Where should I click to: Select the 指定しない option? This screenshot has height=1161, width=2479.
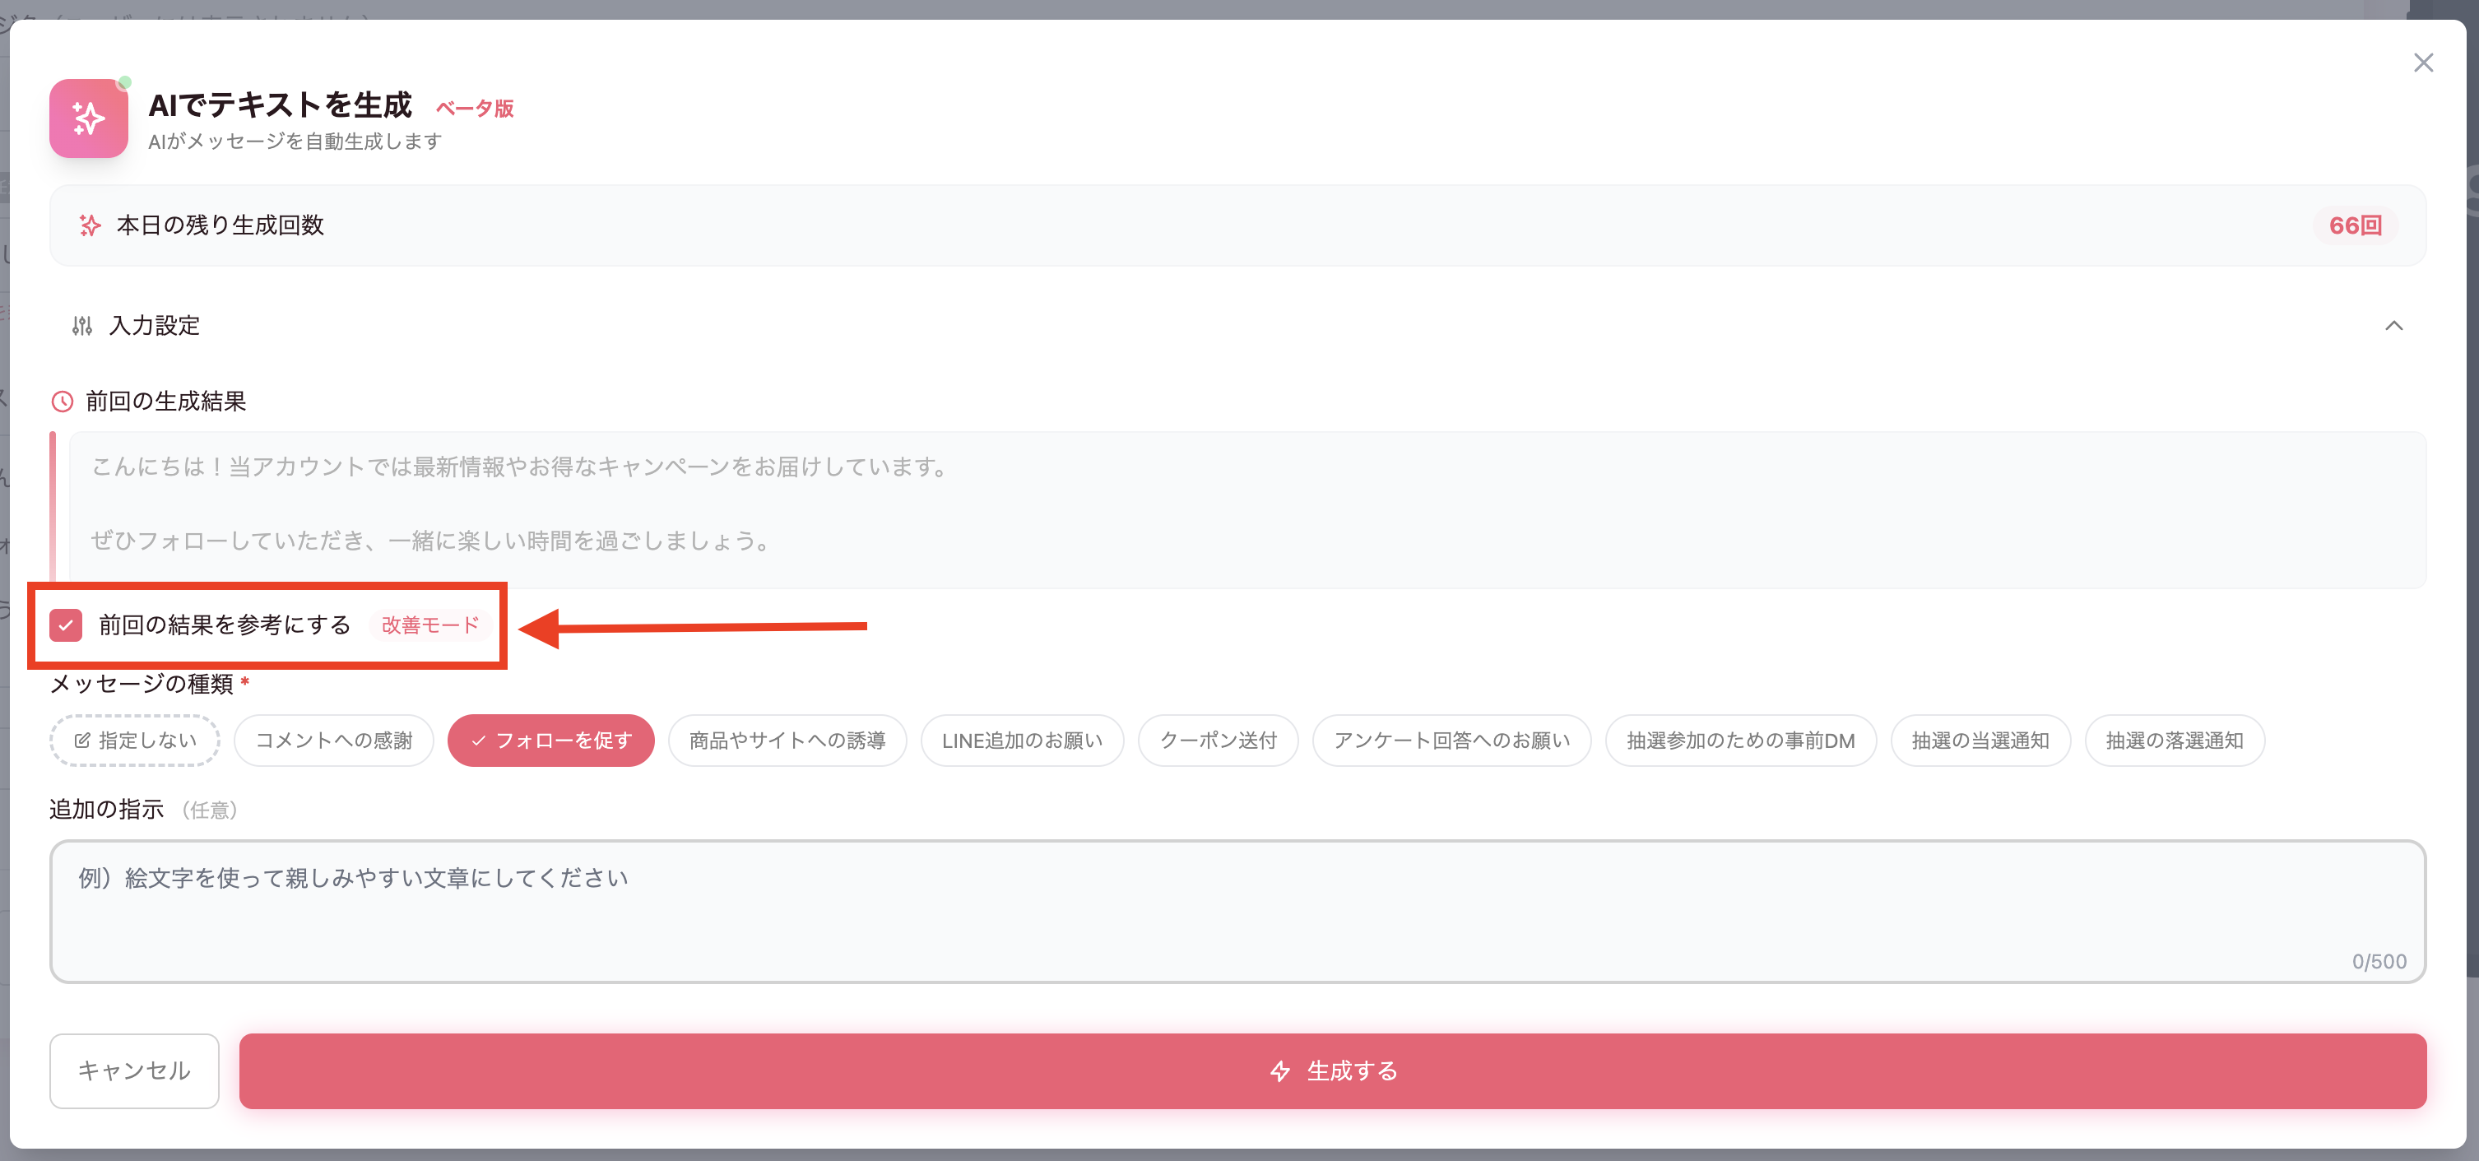[x=134, y=741]
